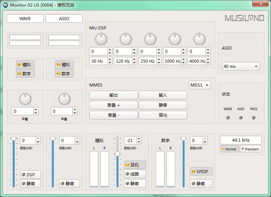Click the 250 Hz EQ knob
This screenshot has width=271, height=197.
tap(150, 39)
